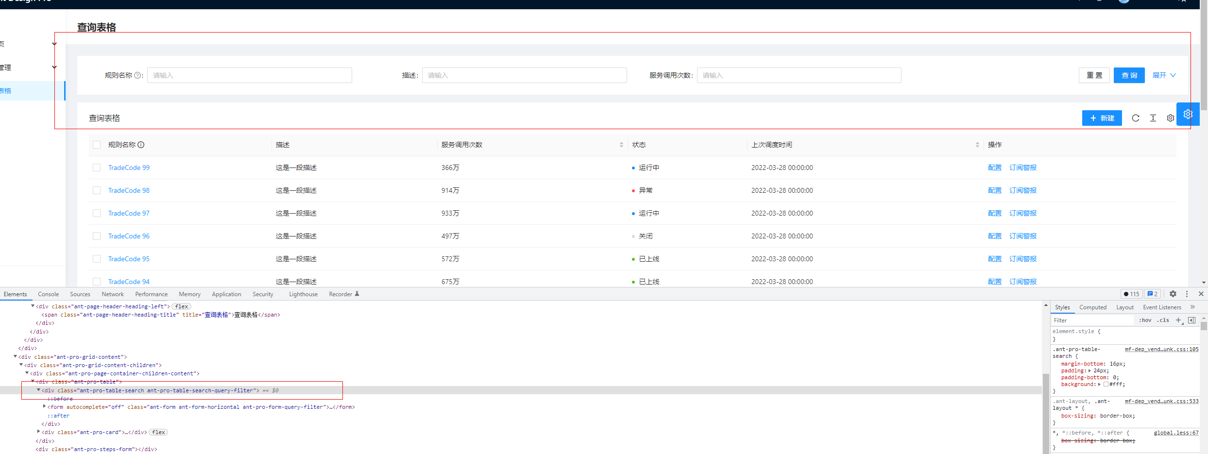Sort by 服务调用次数 column sorter arrows

pyautogui.click(x=621, y=145)
